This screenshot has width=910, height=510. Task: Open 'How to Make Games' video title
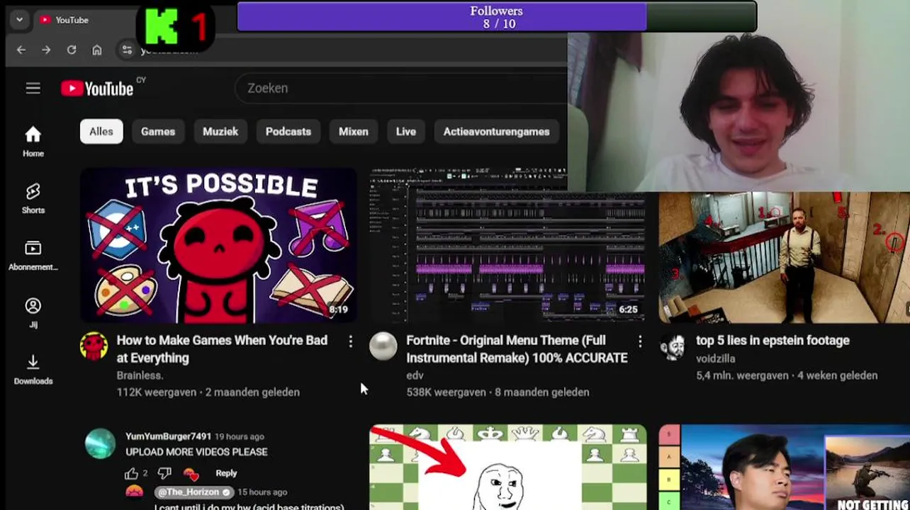[x=222, y=349]
